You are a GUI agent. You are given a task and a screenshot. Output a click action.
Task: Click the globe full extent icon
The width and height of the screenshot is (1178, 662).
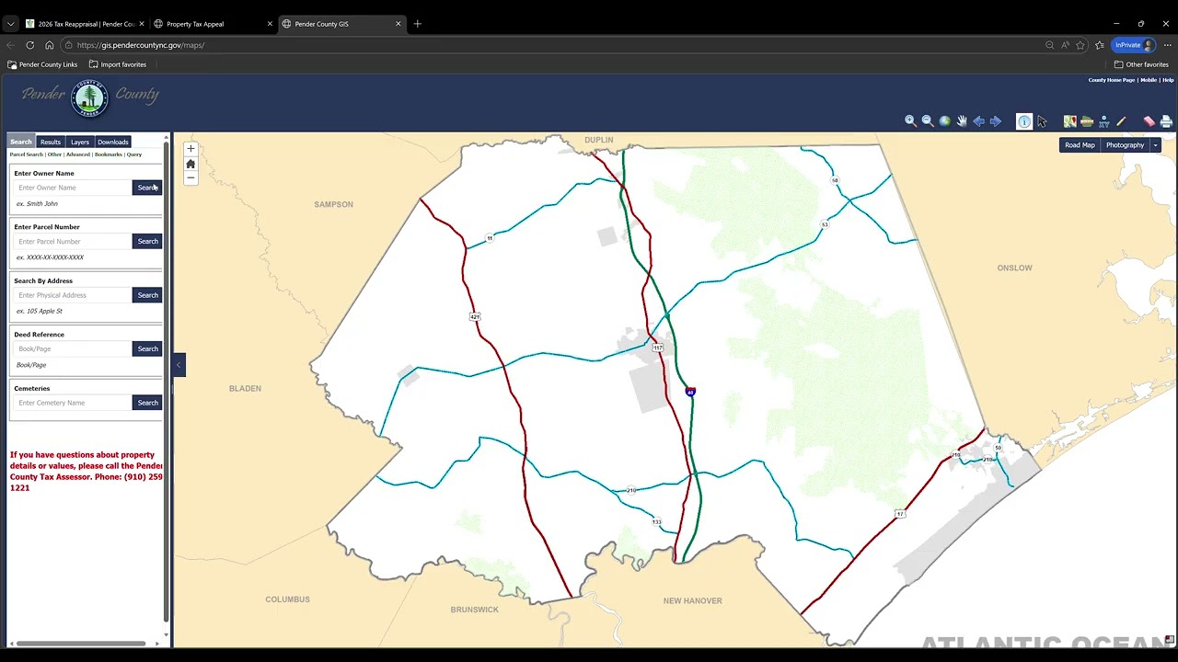click(x=944, y=121)
